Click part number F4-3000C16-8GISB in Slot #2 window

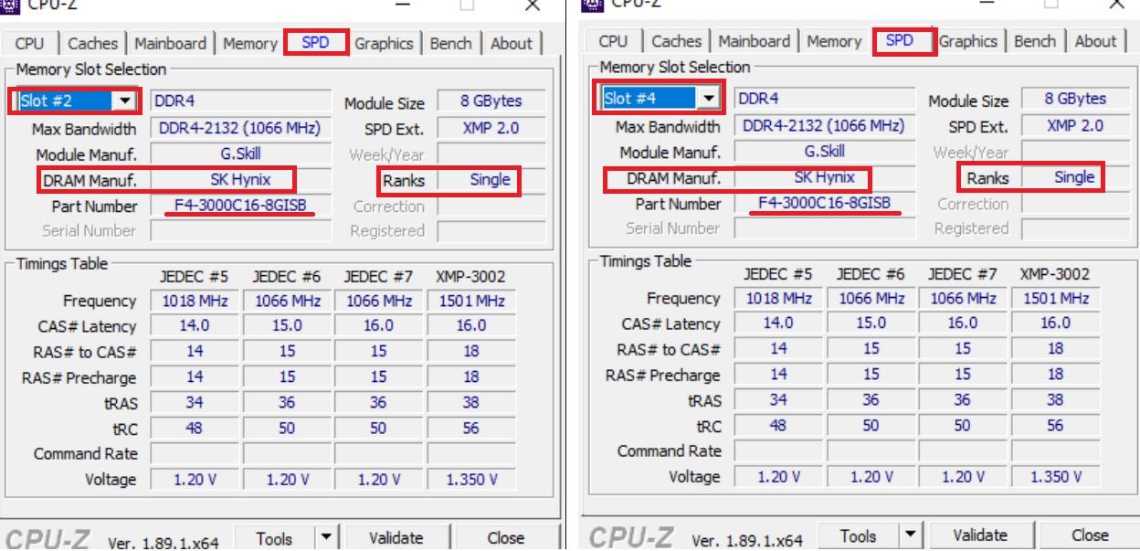(241, 206)
